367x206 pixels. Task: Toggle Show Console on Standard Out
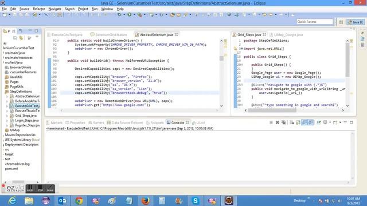click(304, 122)
